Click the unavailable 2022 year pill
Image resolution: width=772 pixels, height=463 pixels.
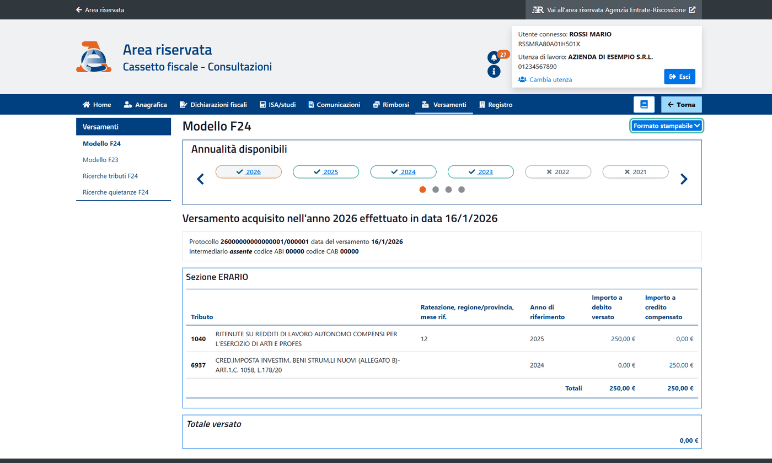(x=558, y=172)
